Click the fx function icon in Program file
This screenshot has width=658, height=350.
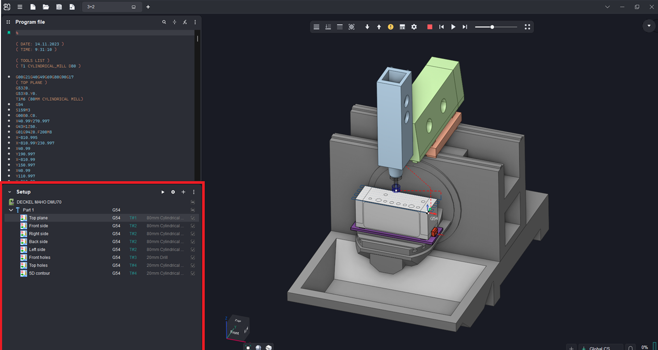point(185,22)
